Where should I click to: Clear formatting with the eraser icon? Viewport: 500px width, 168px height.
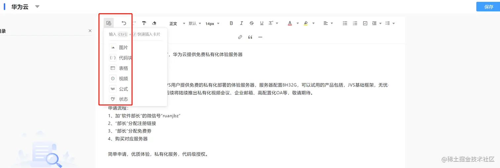click(154, 23)
